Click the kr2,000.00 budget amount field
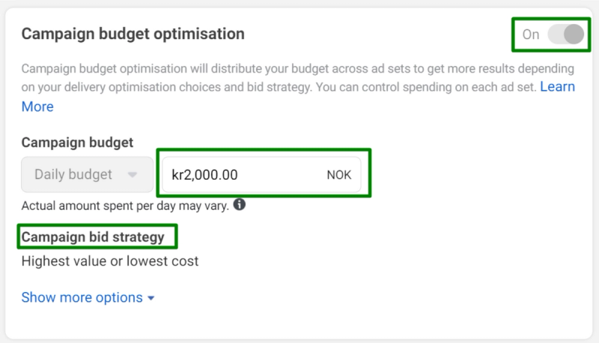Screen dimensions: 599x343 [x=240, y=174]
